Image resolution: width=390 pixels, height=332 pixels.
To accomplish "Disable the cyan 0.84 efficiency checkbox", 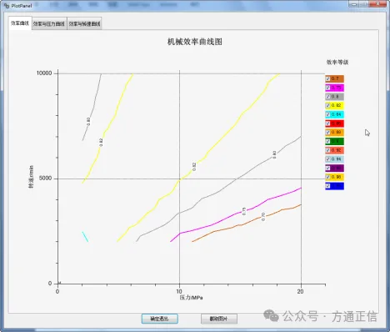I will [327, 114].
